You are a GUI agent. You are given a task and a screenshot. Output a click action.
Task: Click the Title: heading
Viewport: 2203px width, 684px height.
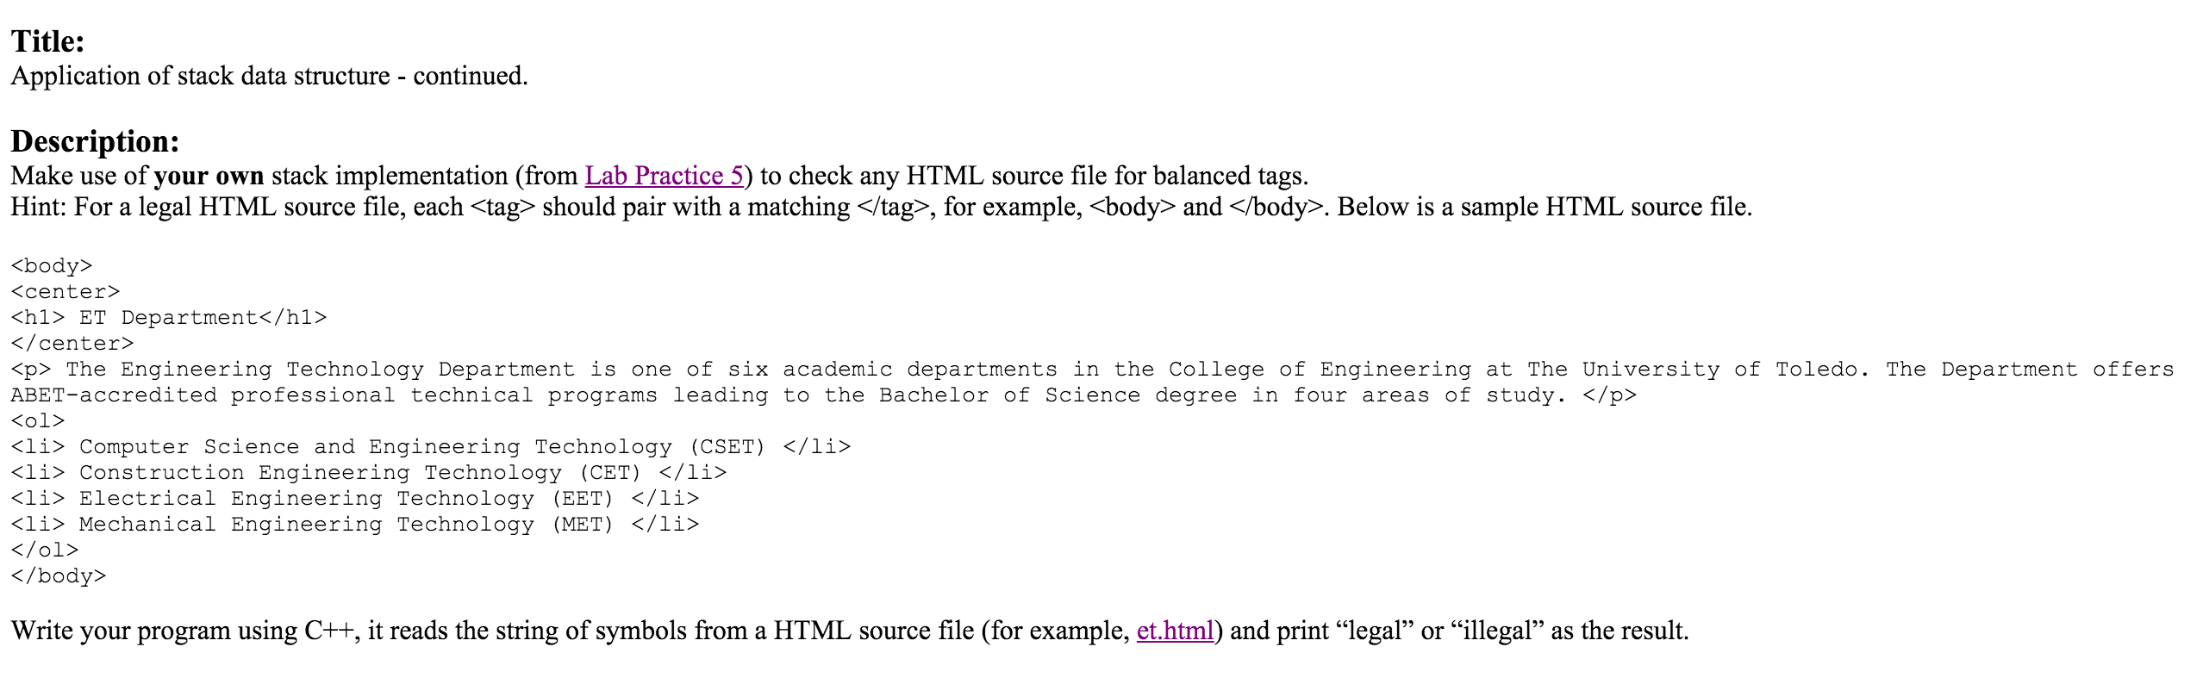tap(47, 41)
